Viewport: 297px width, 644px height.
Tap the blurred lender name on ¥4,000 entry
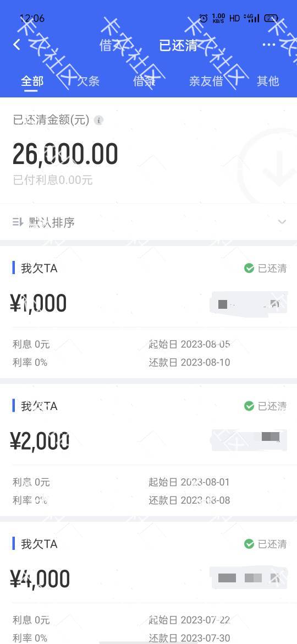(249, 578)
